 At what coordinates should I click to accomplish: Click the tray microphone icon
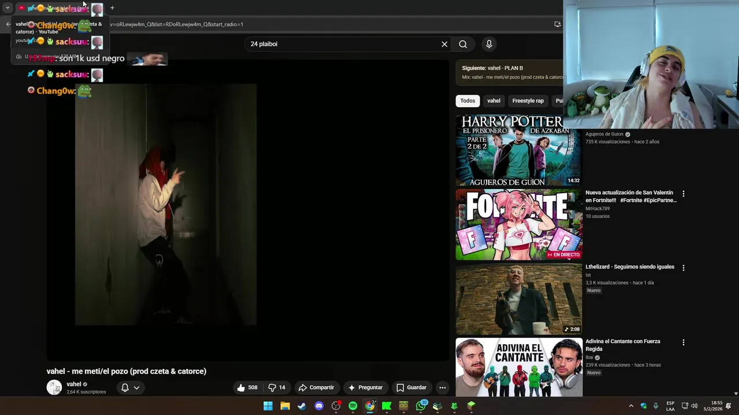[x=655, y=406]
